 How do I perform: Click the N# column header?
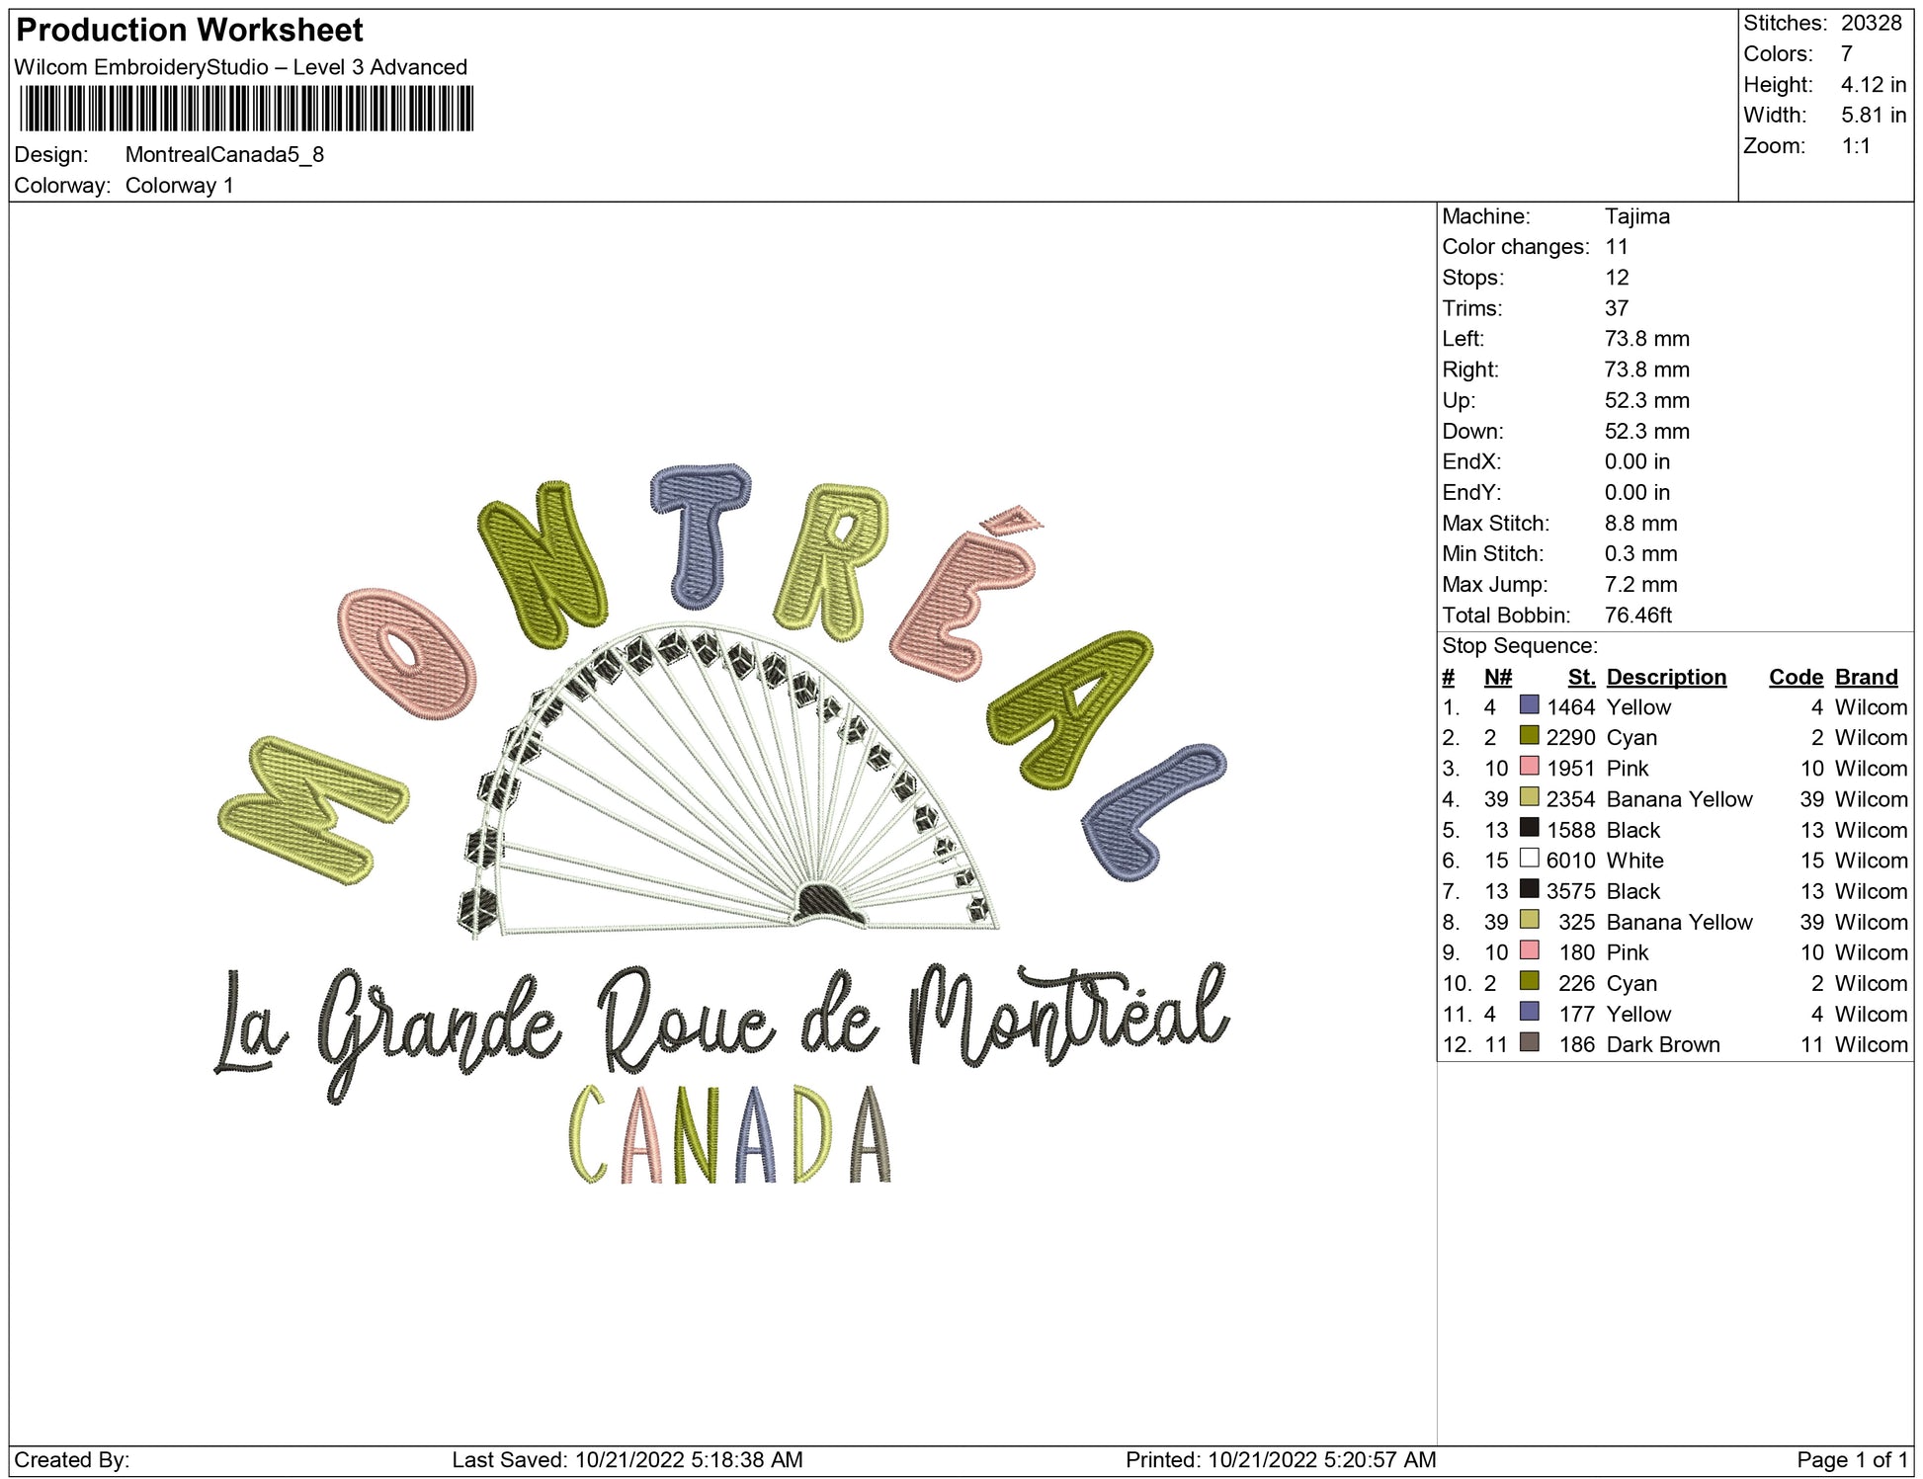tap(1497, 677)
